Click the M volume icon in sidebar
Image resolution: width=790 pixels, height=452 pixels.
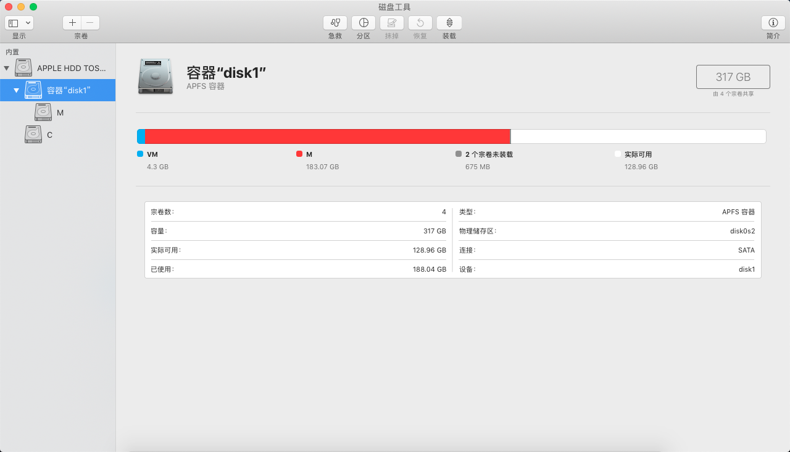pyautogui.click(x=43, y=112)
